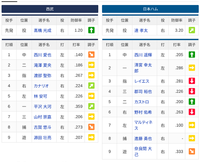Click batting average .359
Image resolution: width=200 pixels, height=162 pixels.
[x=79, y=106]
